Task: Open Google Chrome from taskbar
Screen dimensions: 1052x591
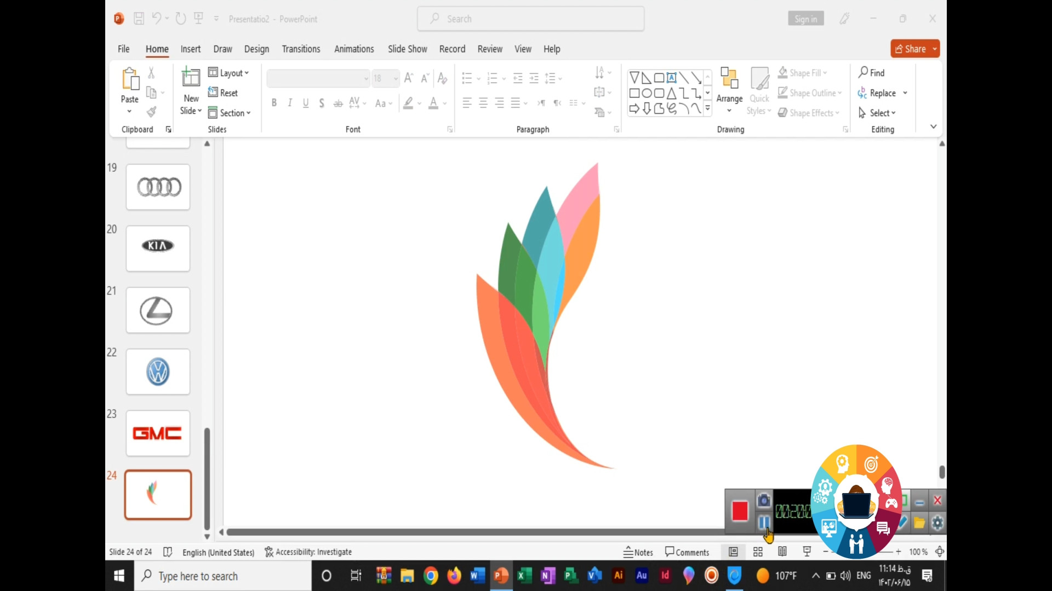Action: point(431,576)
